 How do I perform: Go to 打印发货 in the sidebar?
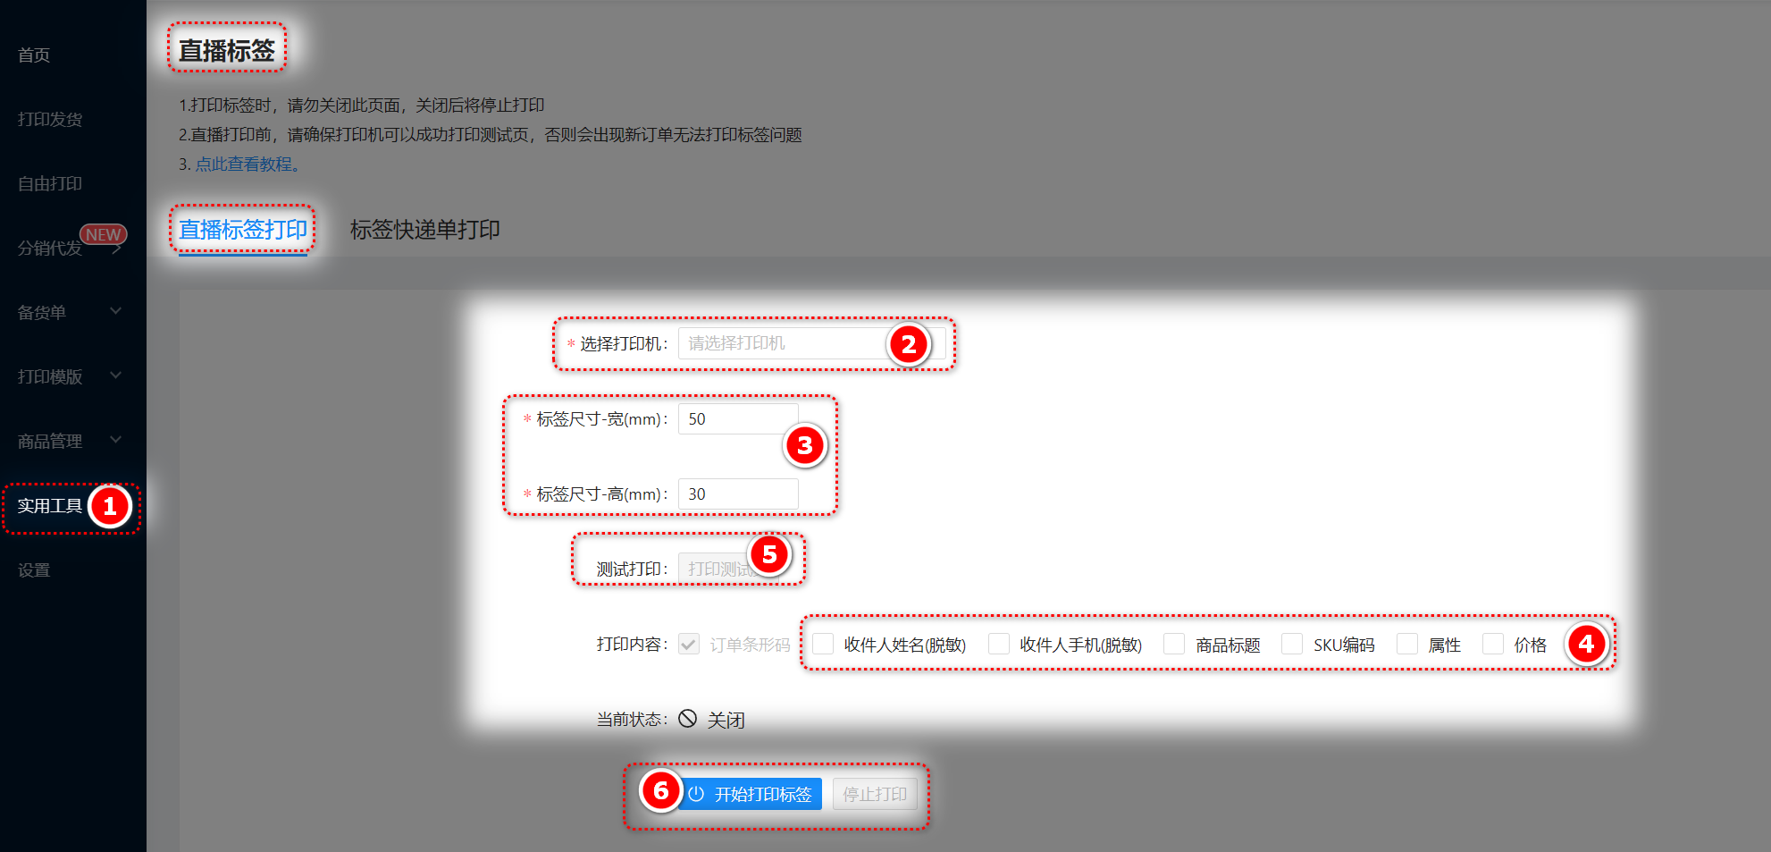(50, 119)
